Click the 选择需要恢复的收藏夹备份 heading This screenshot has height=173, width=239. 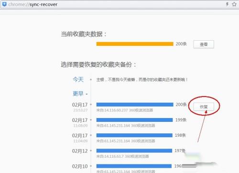pos(98,65)
